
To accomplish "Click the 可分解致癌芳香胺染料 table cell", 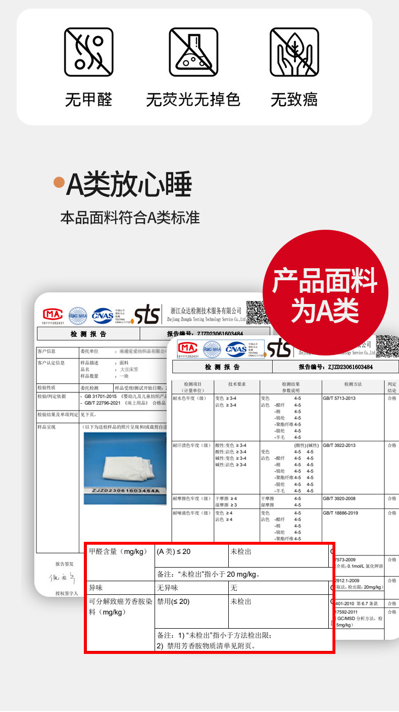I will 120,606.
